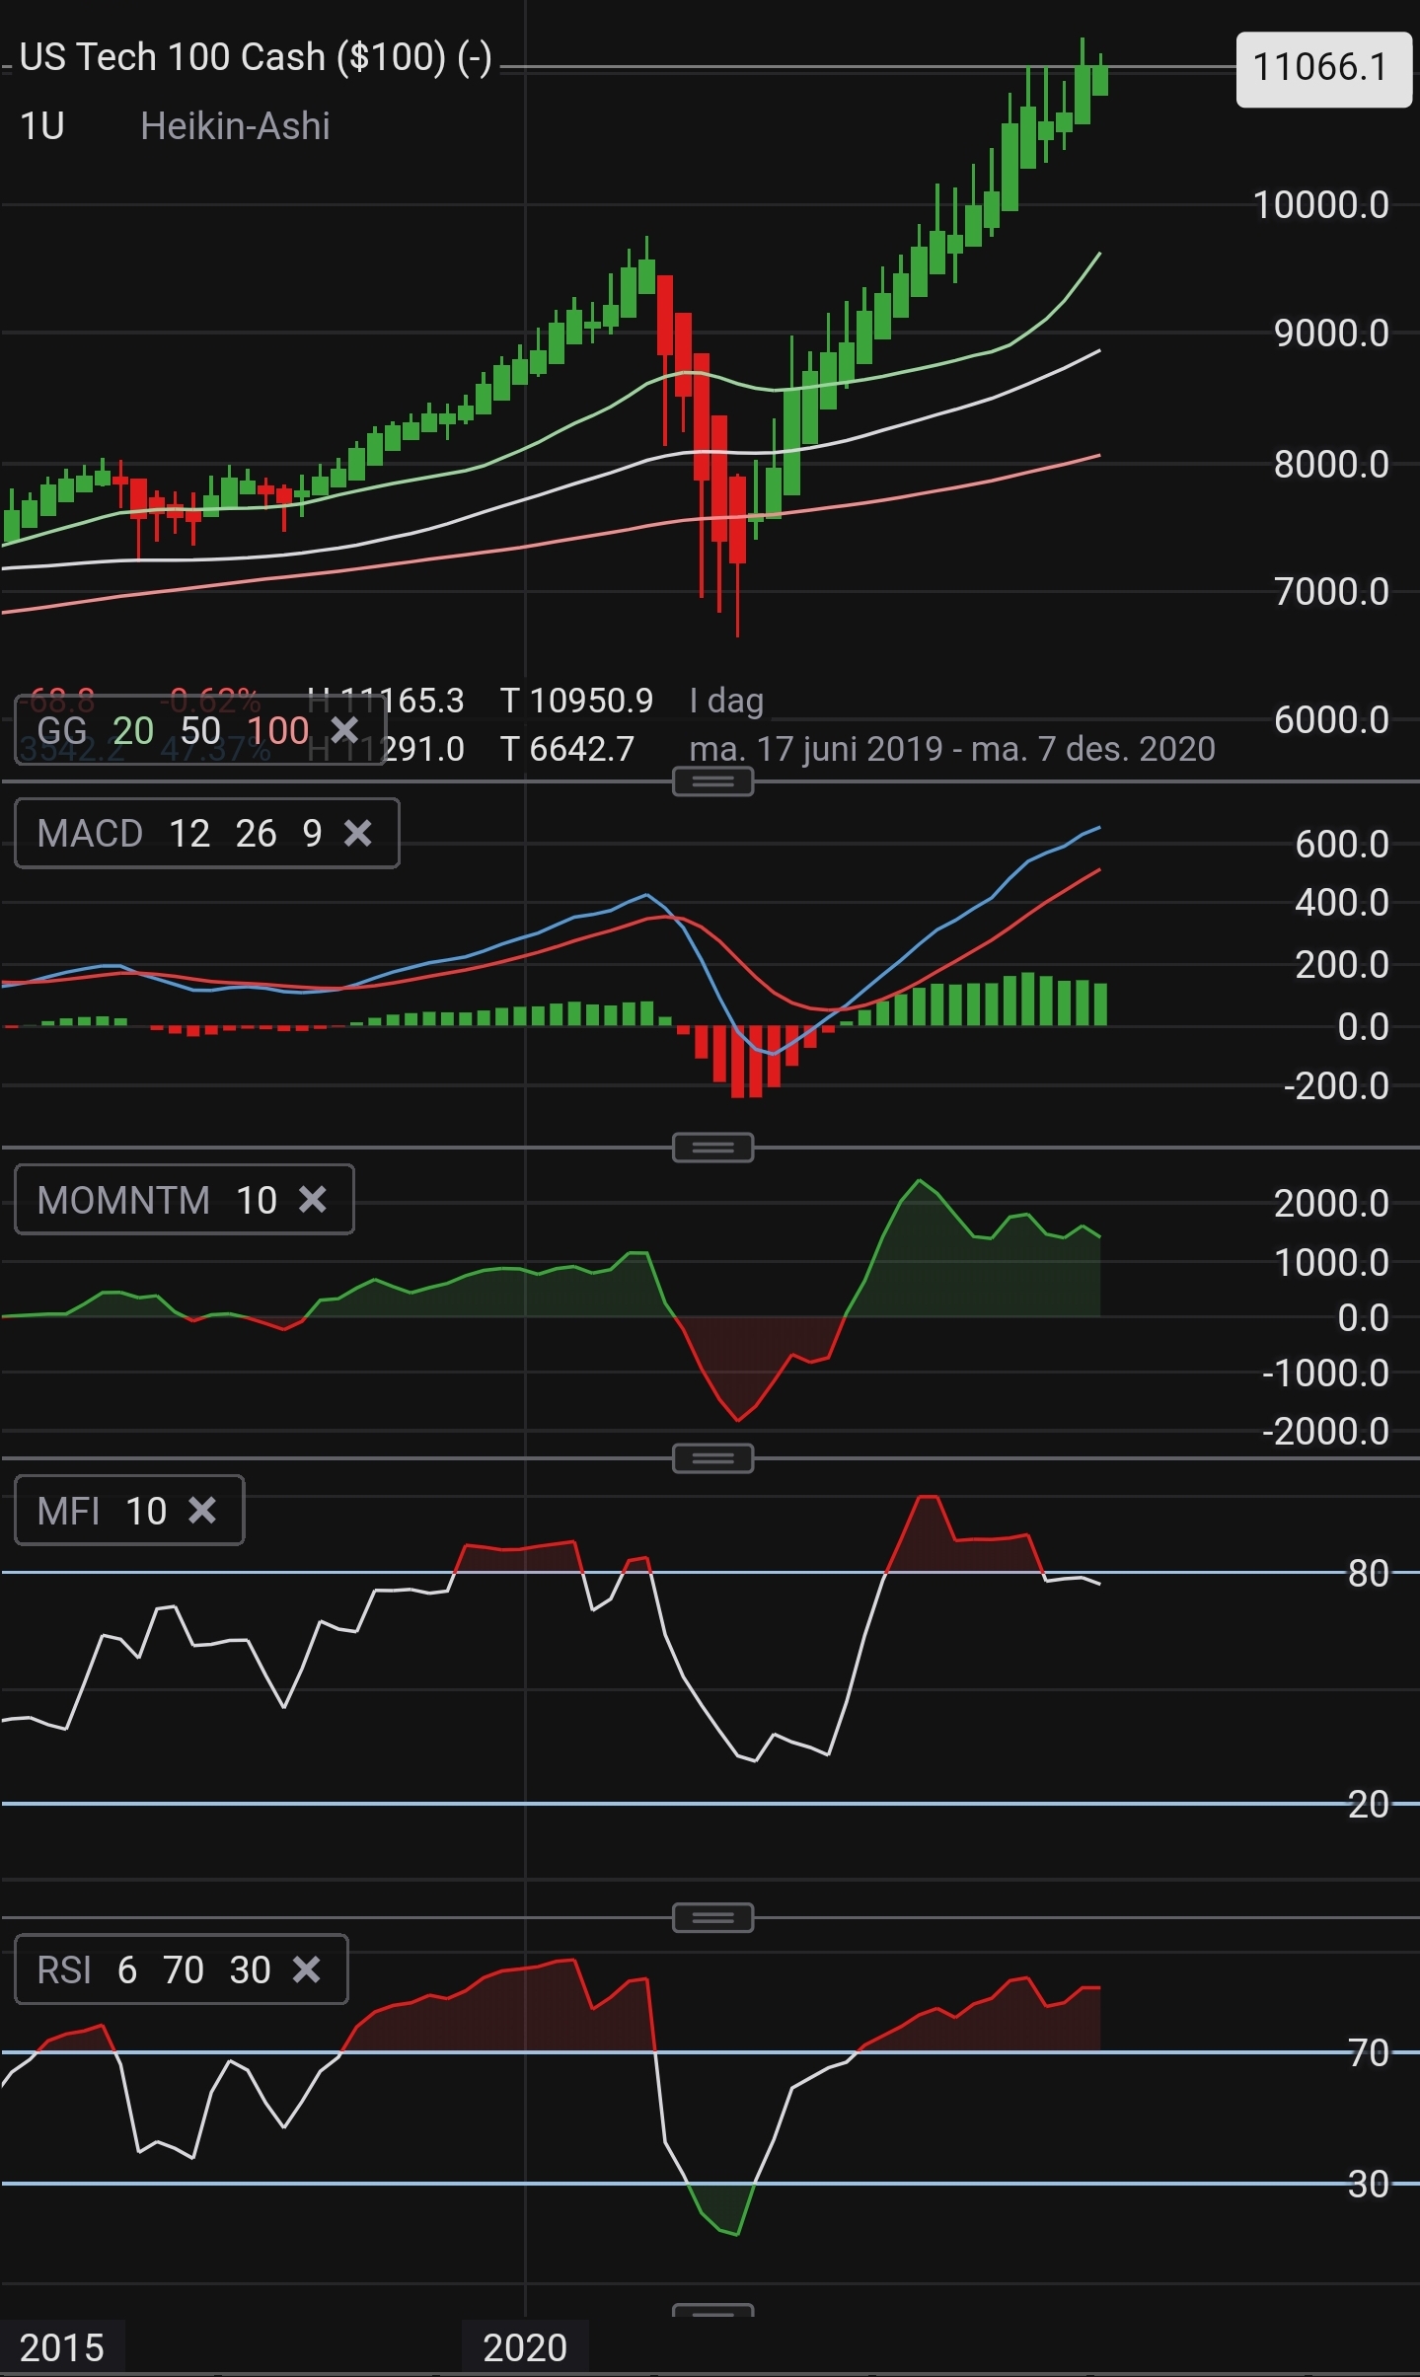Viewport: 1420px width, 2377px height.
Task: Change the Heikin-Ashi chart type
Action: [235, 126]
